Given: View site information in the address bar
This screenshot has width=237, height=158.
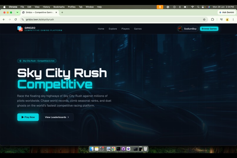Looking at the screenshot, I should tap(23, 19).
